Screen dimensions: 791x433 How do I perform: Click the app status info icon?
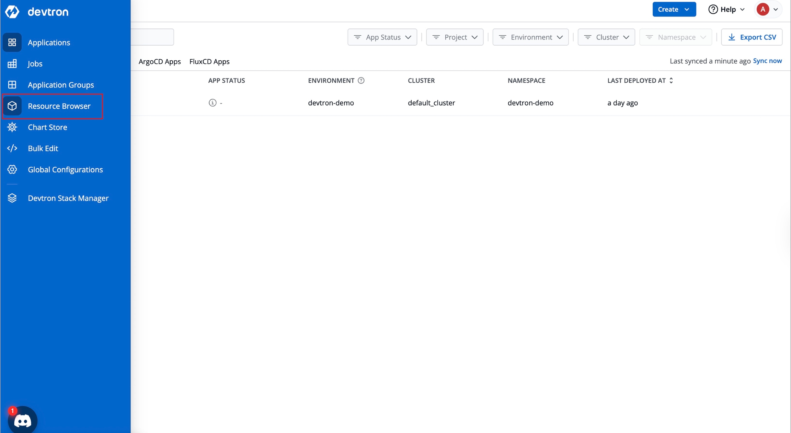[213, 103]
